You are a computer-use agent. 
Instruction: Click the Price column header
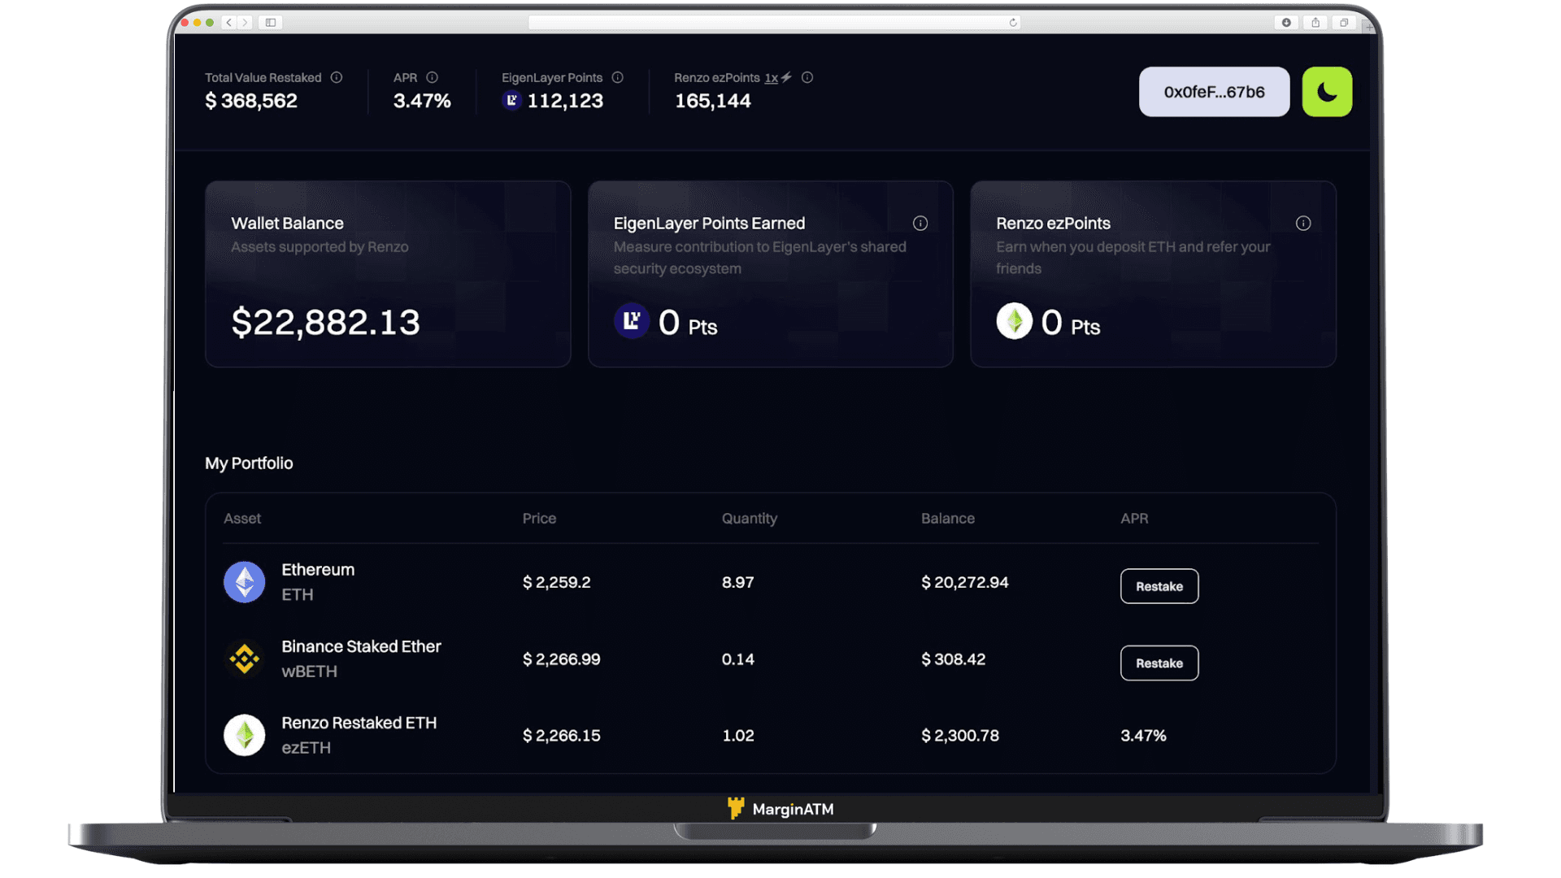click(x=539, y=519)
